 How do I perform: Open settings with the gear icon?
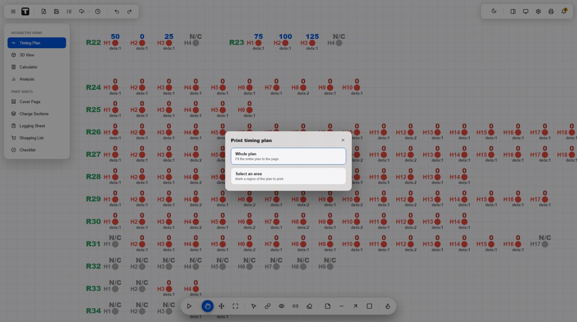(538, 12)
